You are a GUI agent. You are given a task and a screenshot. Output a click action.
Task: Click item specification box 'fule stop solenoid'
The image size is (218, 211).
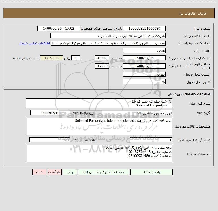[99, 126]
